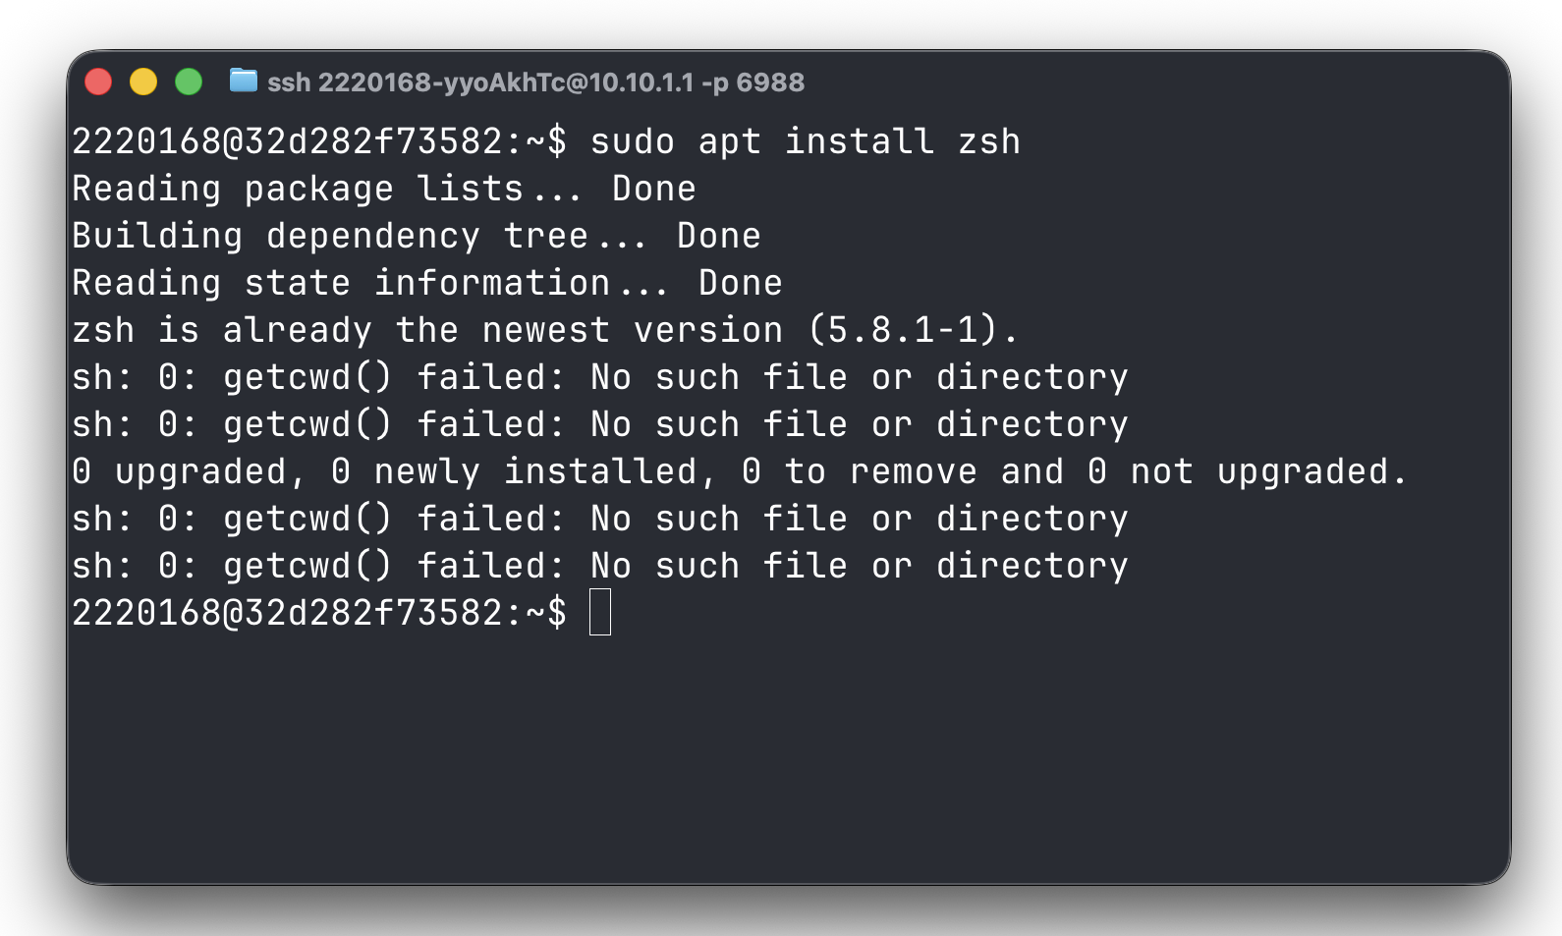Click the 'sudo' word in the first line
Screen dimensions: 1562x936
[633, 141]
